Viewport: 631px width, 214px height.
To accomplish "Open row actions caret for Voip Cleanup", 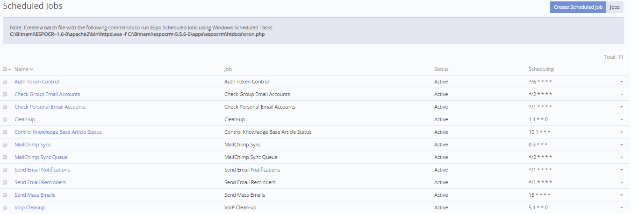I will pyautogui.click(x=621, y=208).
